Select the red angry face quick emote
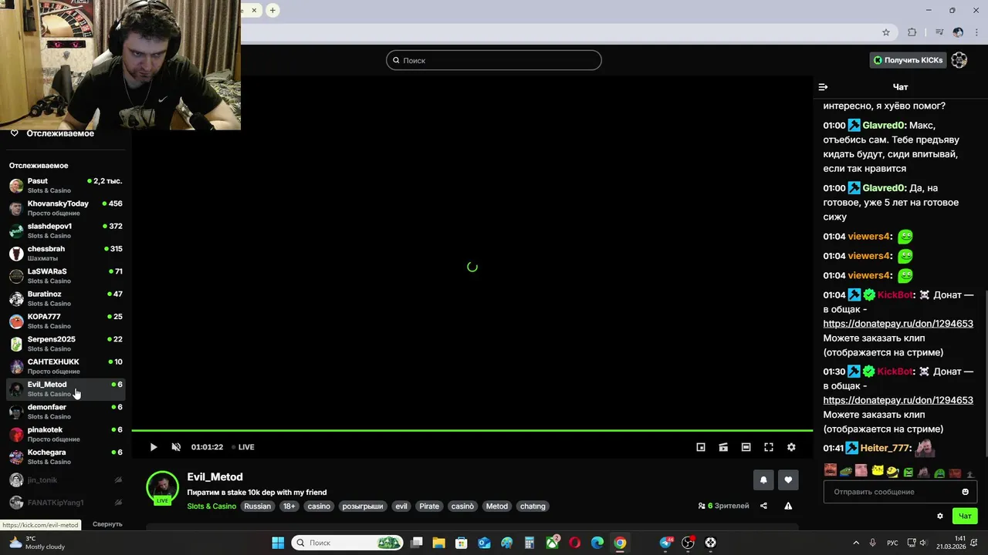Image resolution: width=988 pixels, height=555 pixels. [x=831, y=470]
